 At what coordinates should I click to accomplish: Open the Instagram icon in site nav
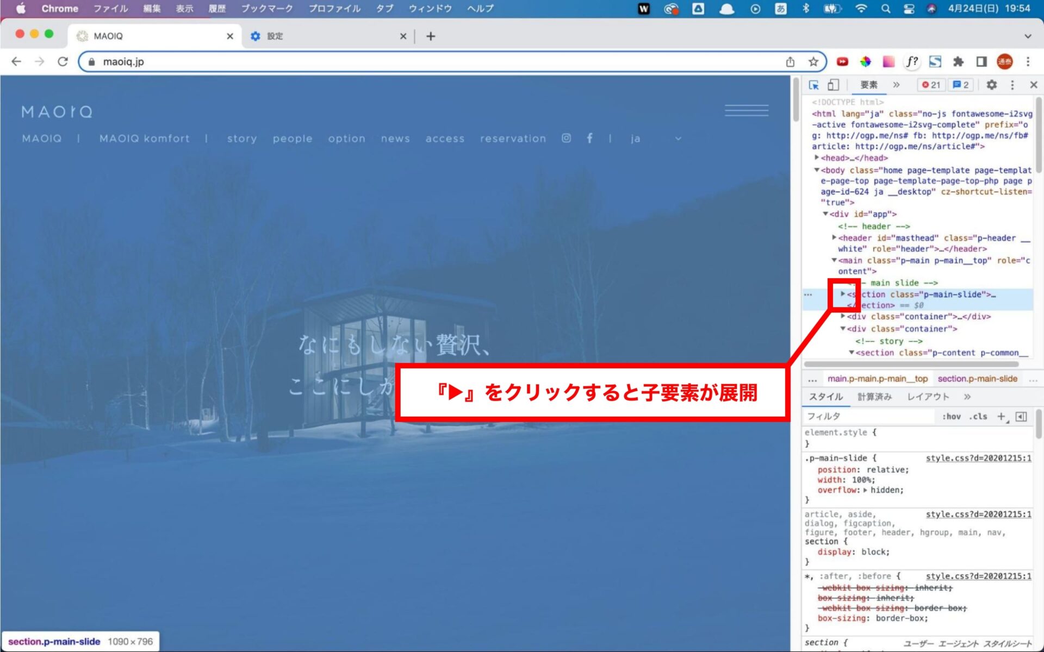coord(566,138)
